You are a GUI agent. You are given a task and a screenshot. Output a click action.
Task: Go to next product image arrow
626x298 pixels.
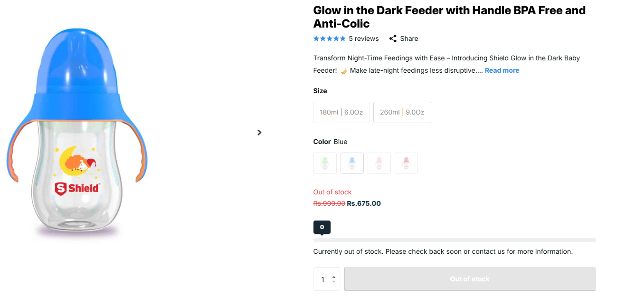coord(259,133)
